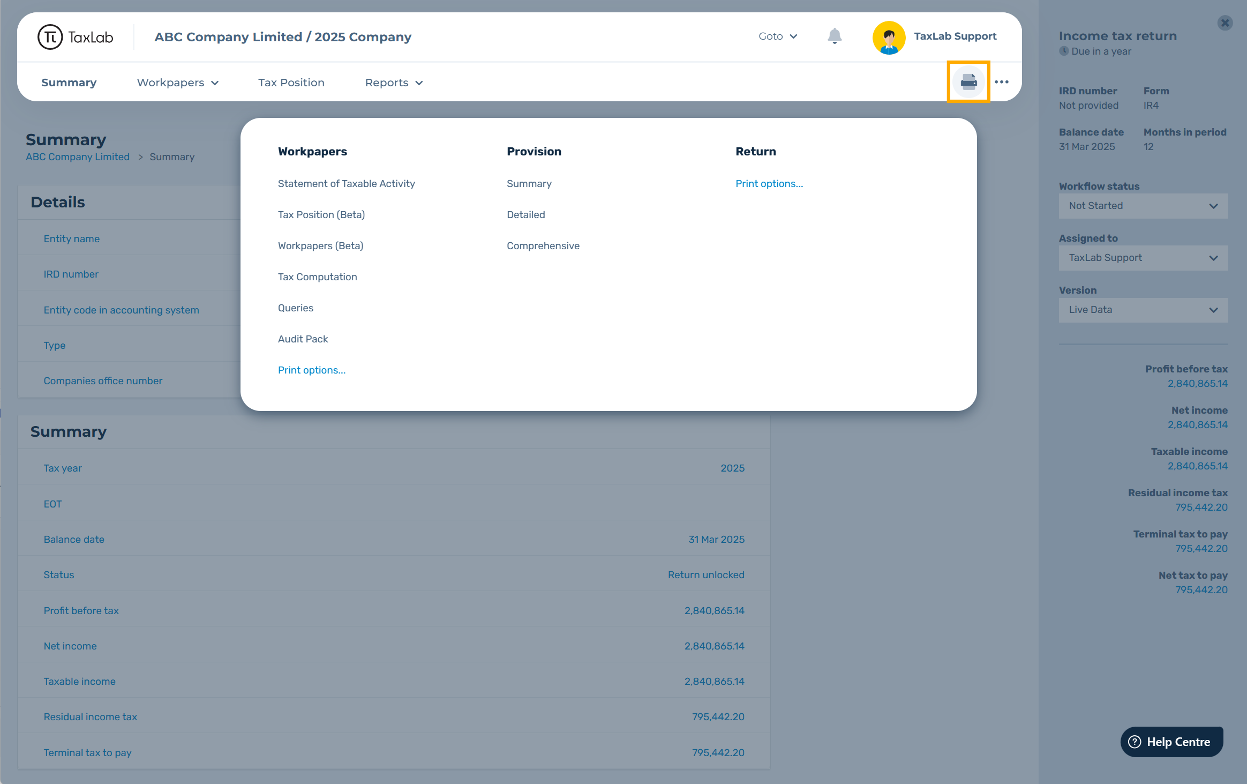Image resolution: width=1247 pixels, height=784 pixels.
Task: Click the TaxLab logo
Action: point(76,37)
